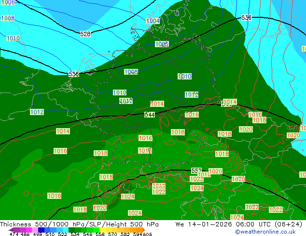Select the map title starting with Thickness 500/1000
306x236 pixels.
79,224
